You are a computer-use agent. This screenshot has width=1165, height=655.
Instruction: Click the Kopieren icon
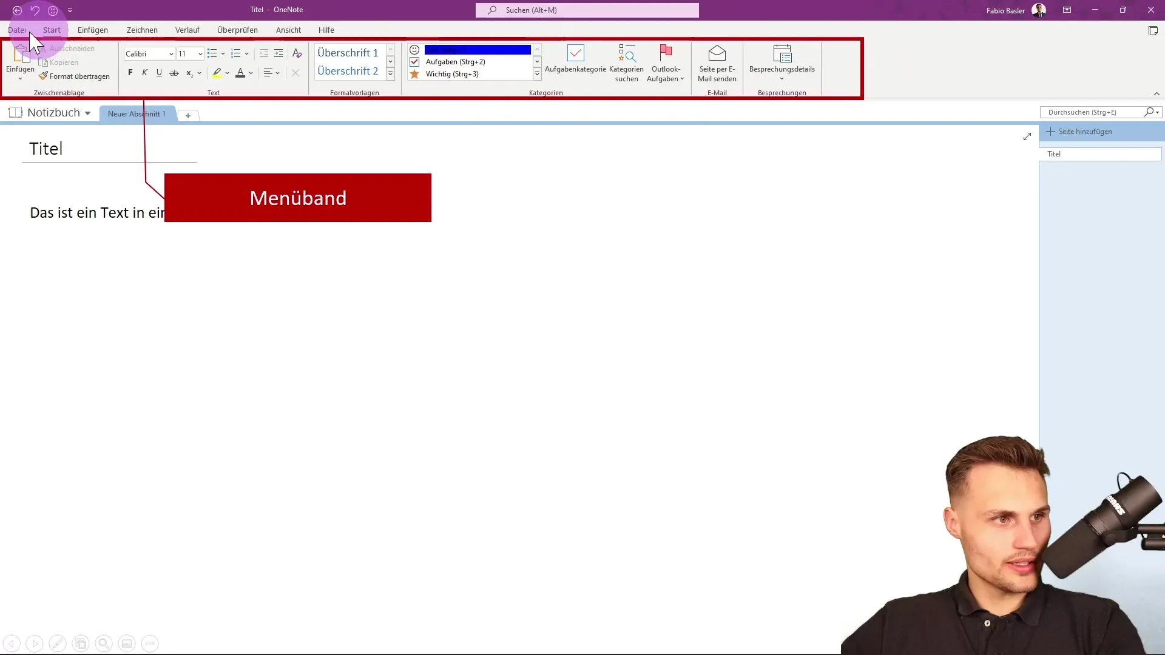click(x=43, y=62)
